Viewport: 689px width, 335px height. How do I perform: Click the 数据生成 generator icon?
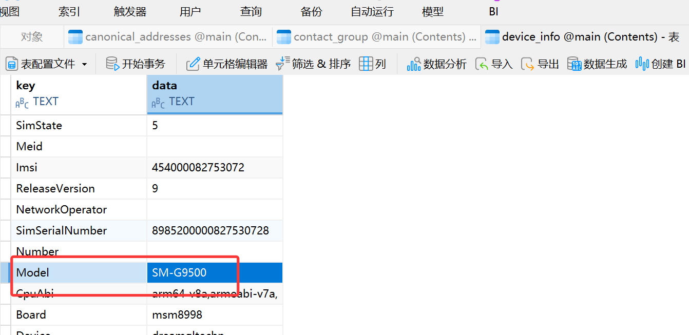pos(574,64)
